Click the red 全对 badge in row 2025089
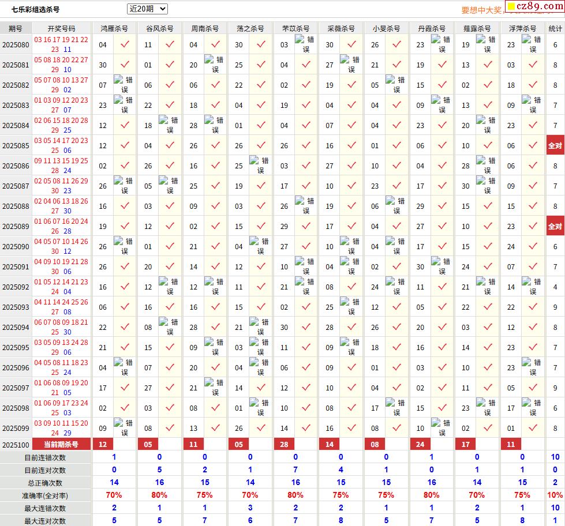This screenshot has height=526, width=565. tap(555, 226)
